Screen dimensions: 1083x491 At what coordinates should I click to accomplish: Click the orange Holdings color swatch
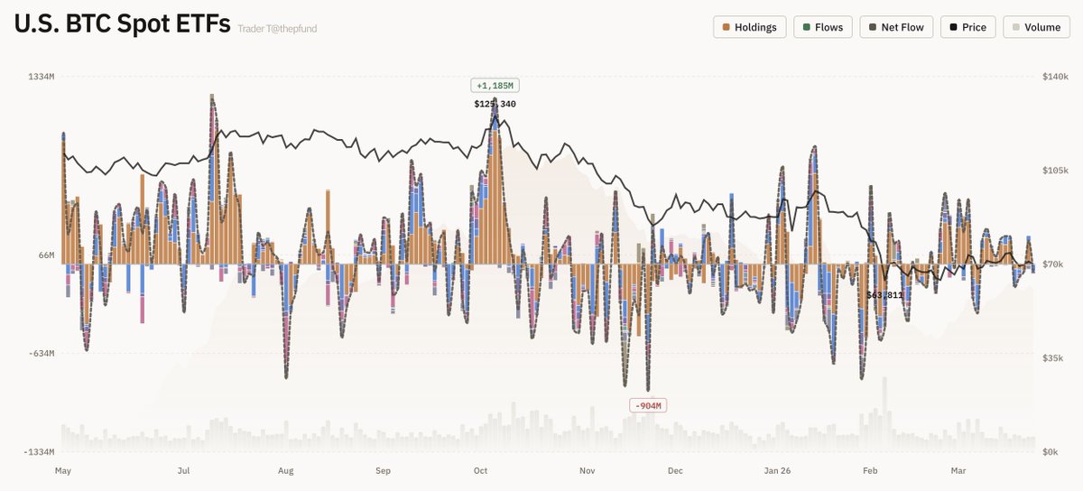click(x=726, y=27)
